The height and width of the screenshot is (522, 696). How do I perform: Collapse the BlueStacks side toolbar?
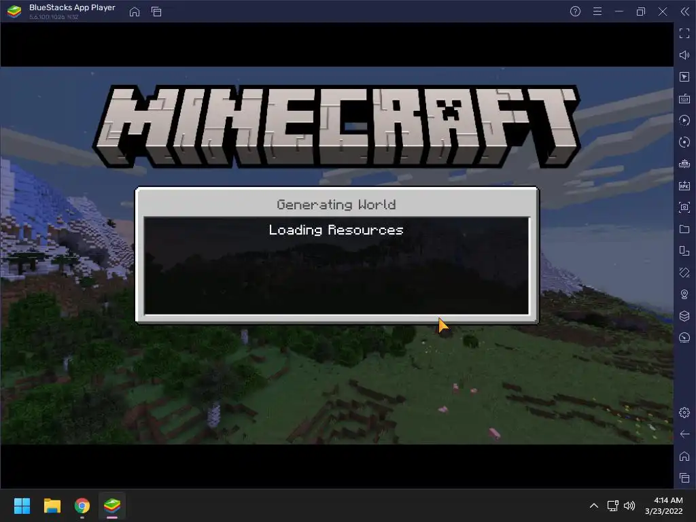684,12
